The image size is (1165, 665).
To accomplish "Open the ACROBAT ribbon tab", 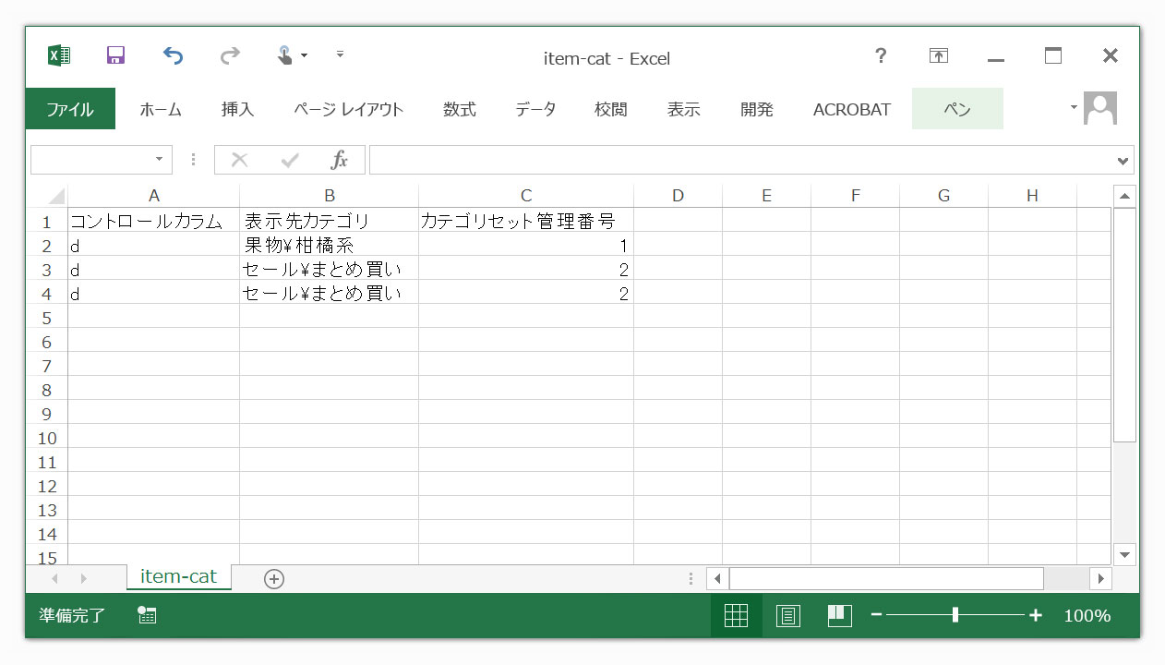I will [x=851, y=109].
